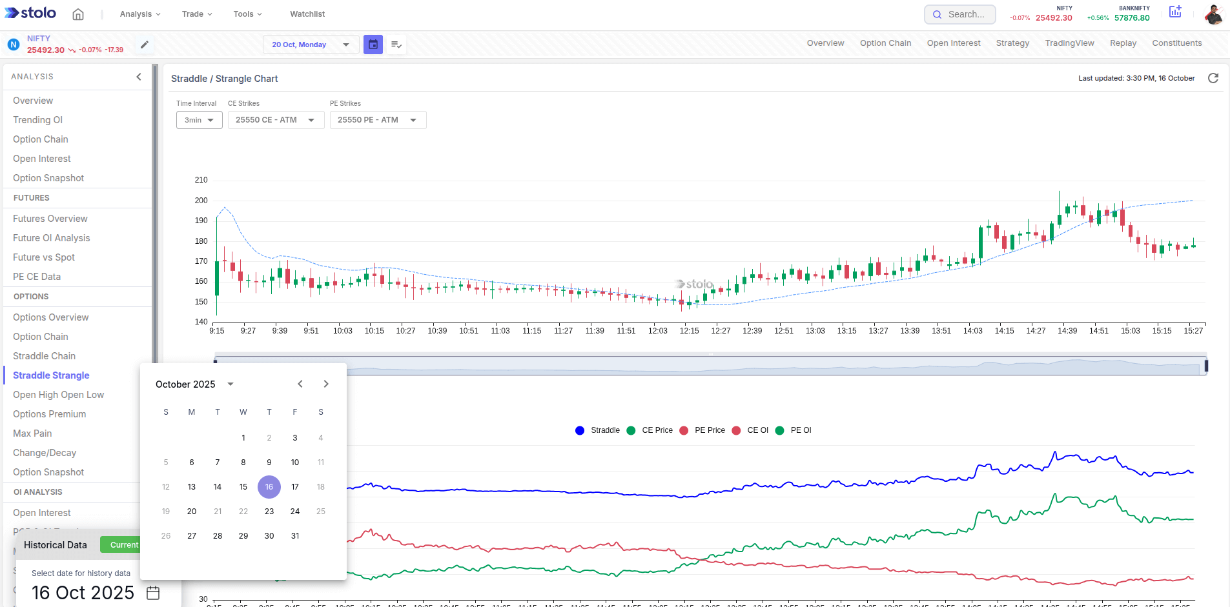Open the Time Interval 3min dropdown
1230x607 pixels.
[199, 120]
